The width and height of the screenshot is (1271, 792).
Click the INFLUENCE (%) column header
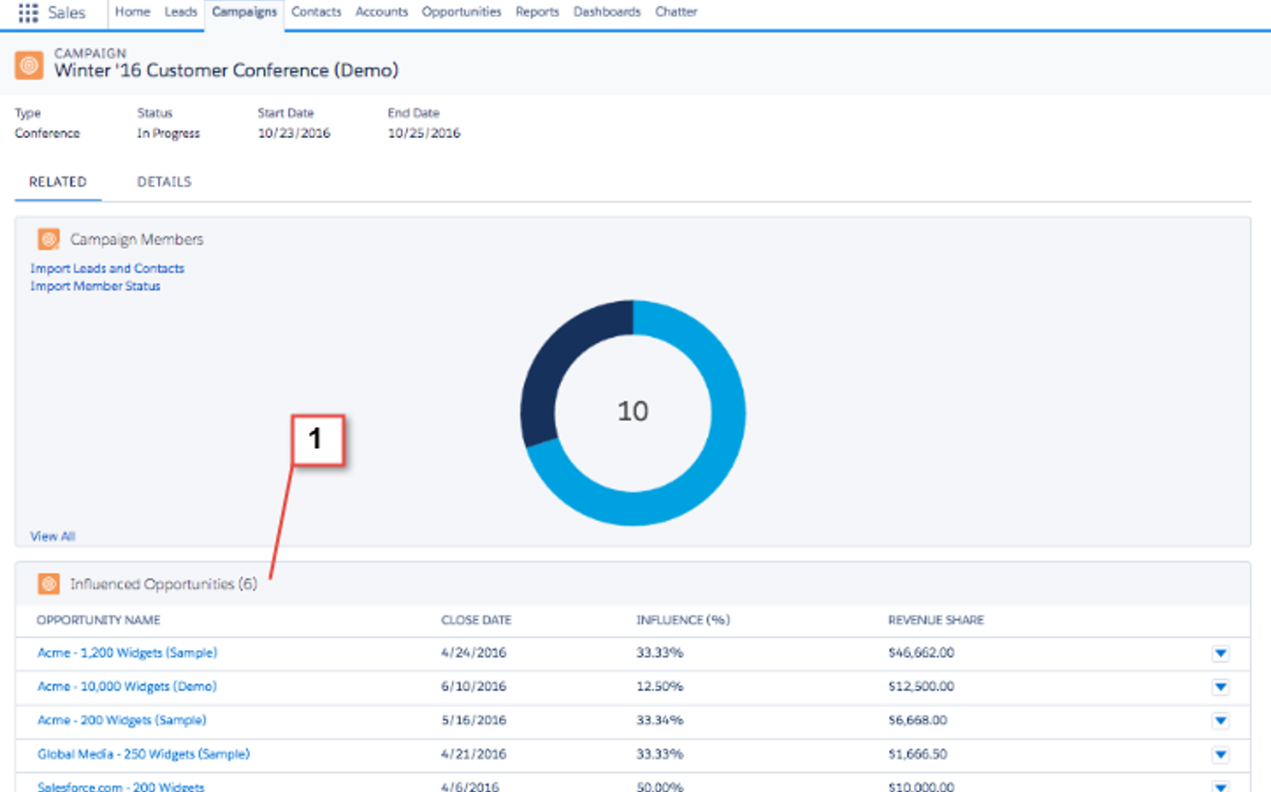coord(683,620)
